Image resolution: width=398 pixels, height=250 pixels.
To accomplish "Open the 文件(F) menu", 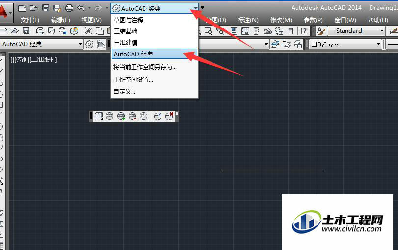I will (x=30, y=20).
